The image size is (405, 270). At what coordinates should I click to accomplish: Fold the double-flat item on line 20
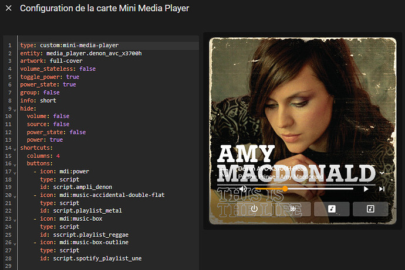click(x=15, y=197)
